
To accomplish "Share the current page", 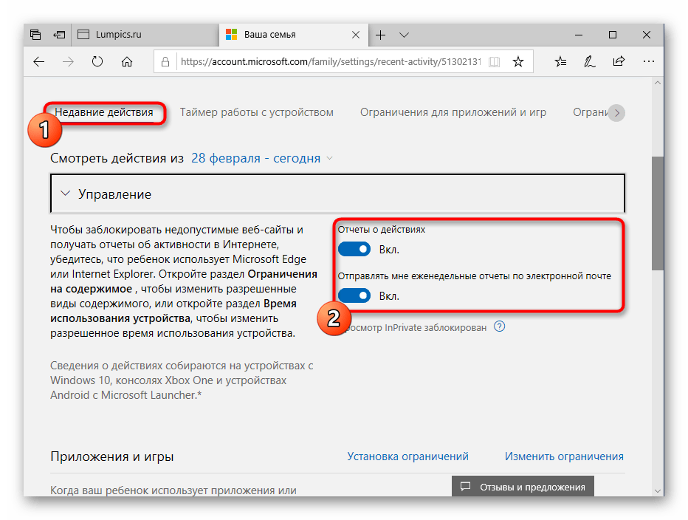I will point(619,62).
